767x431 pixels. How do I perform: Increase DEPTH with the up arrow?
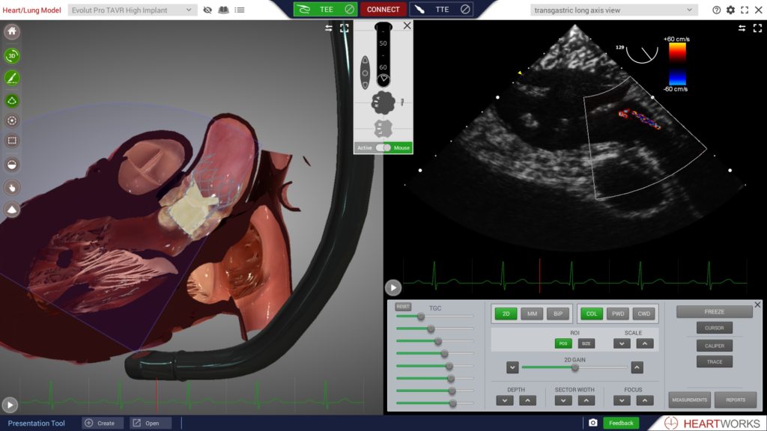[527, 401]
